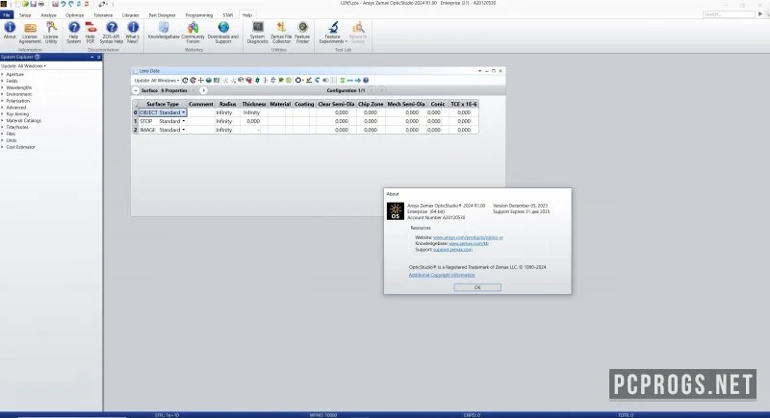The height and width of the screenshot is (418, 770).
Task: Open the Help System
Action: coord(74,33)
